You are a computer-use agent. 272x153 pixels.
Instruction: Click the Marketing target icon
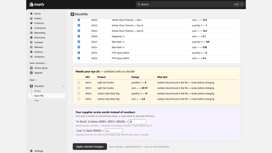click(x=31, y=33)
